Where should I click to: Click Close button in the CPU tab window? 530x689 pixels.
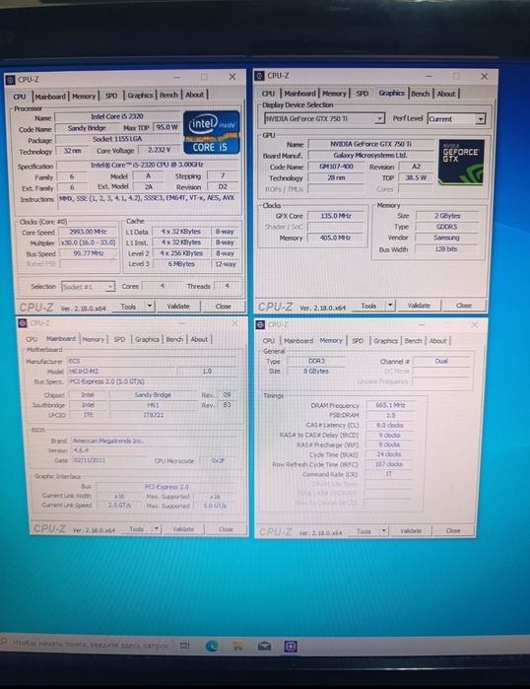tap(223, 306)
